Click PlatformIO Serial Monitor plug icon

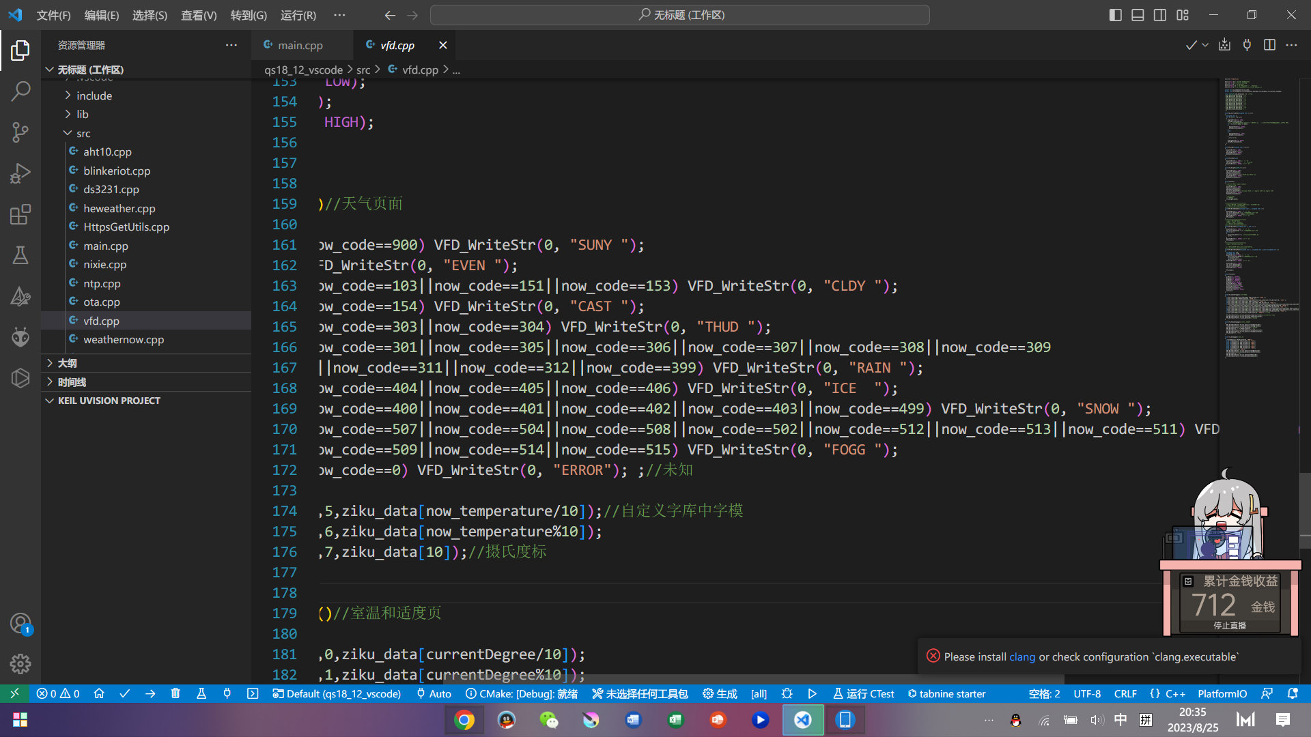pos(227,693)
